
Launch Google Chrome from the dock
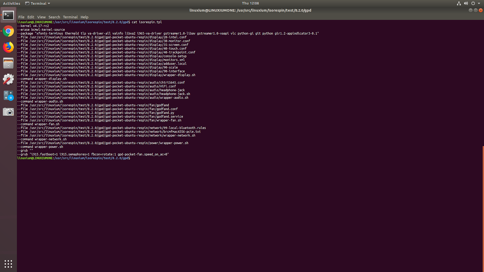[x=8, y=31]
